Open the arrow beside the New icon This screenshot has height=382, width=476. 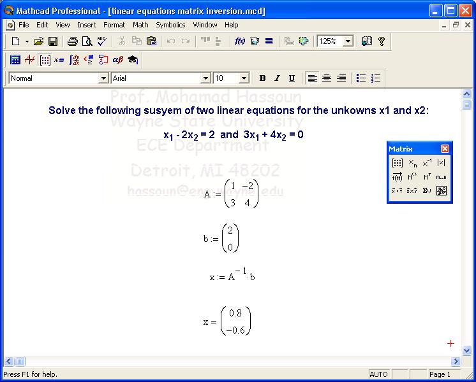point(27,41)
